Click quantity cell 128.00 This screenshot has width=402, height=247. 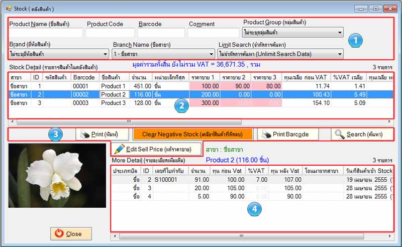click(x=142, y=103)
